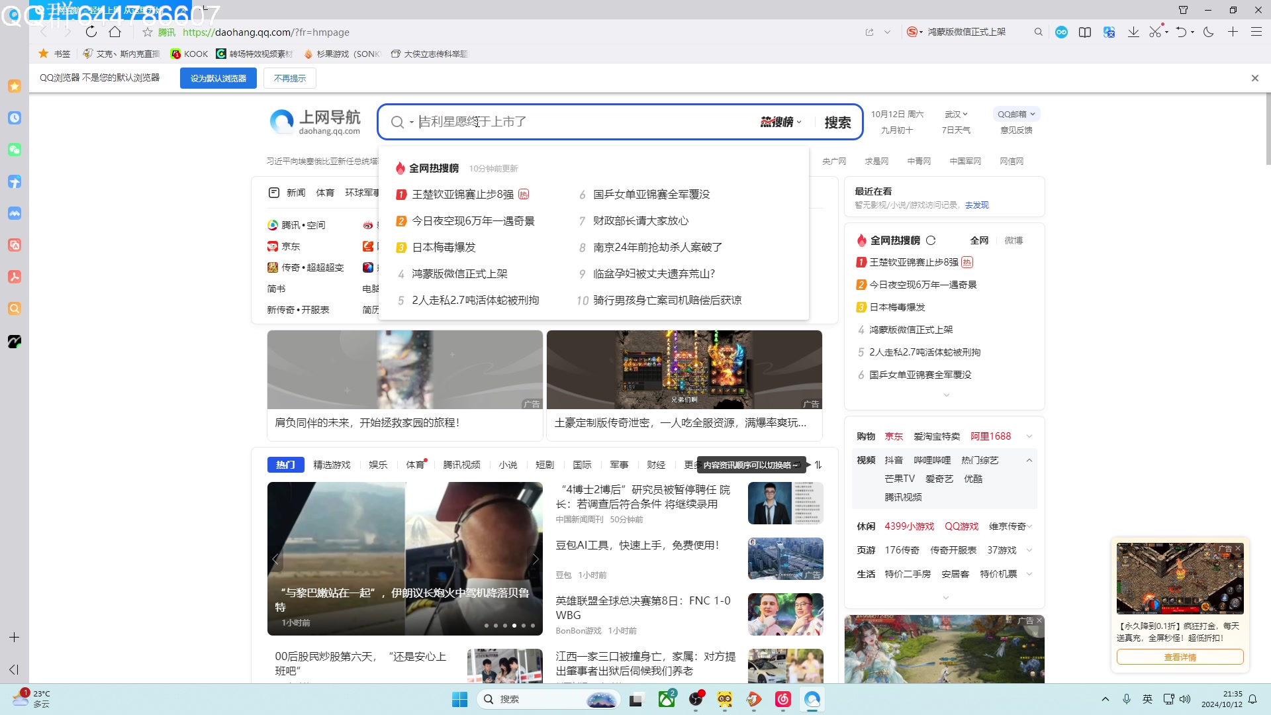Select hot search 王楚钦亚锦赛止步8强 in dropdown
This screenshot has height=715, width=1271.
463,194
